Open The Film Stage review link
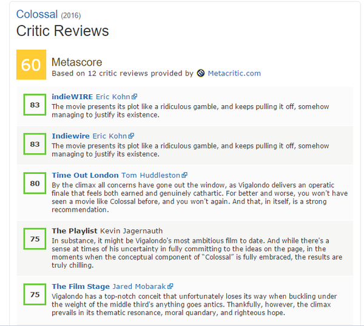The width and height of the screenshot is (364, 326). tap(81, 286)
